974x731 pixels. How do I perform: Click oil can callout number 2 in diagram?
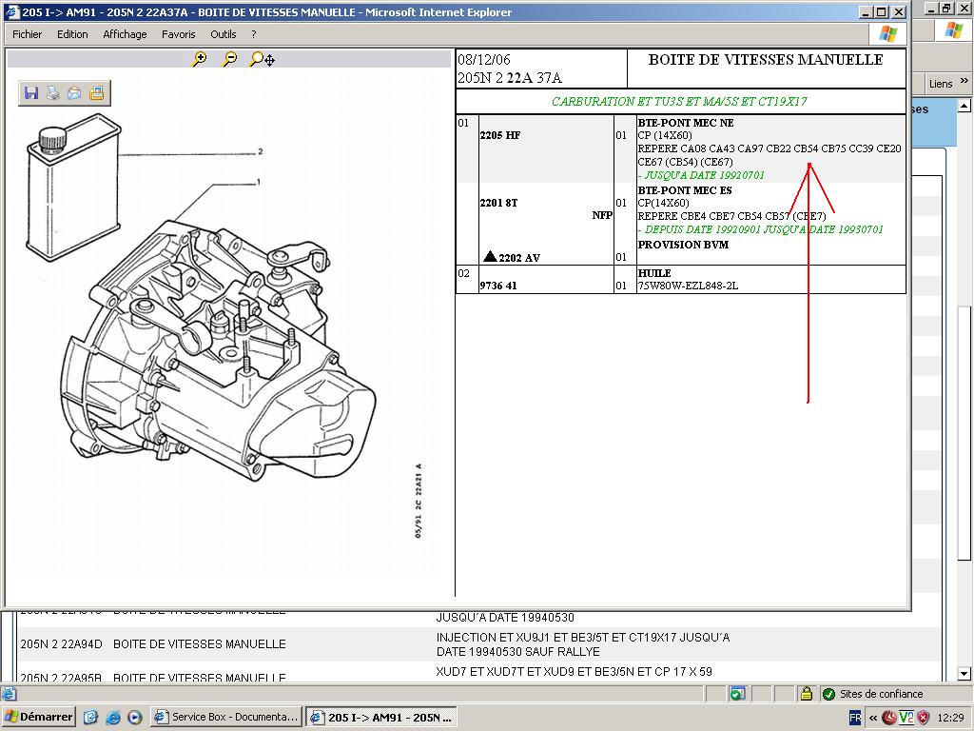point(261,151)
